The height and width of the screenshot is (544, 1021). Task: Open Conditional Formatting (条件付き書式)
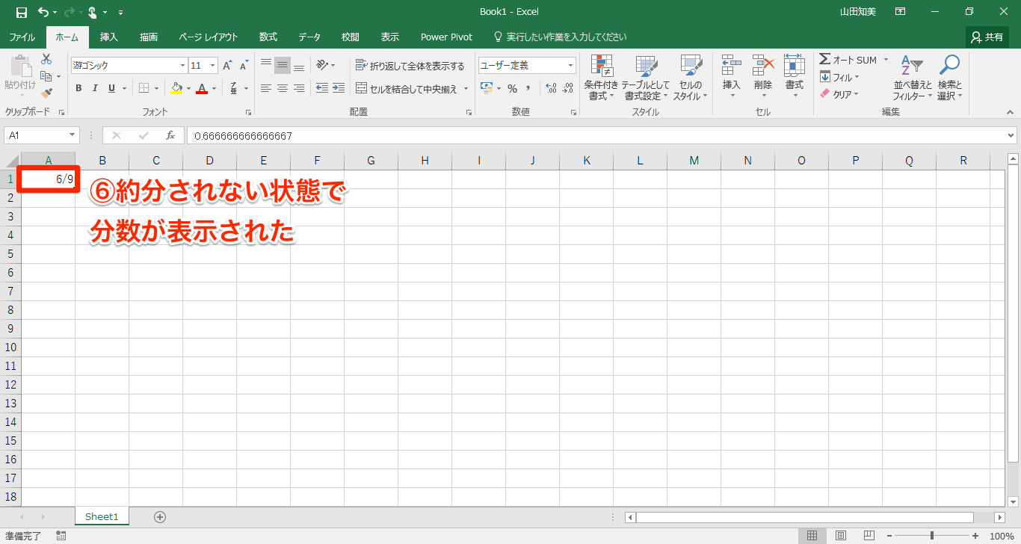pyautogui.click(x=602, y=78)
